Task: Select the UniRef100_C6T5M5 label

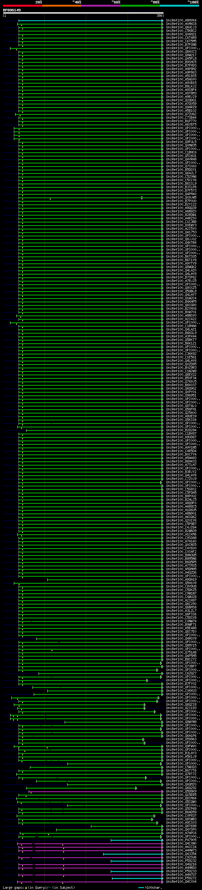Action: pyautogui.click(x=181, y=41)
